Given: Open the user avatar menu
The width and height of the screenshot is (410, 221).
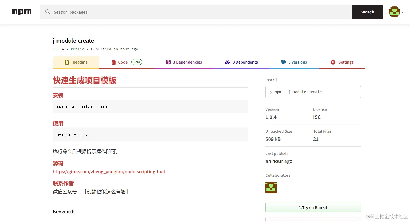Looking at the screenshot, I should click(394, 12).
